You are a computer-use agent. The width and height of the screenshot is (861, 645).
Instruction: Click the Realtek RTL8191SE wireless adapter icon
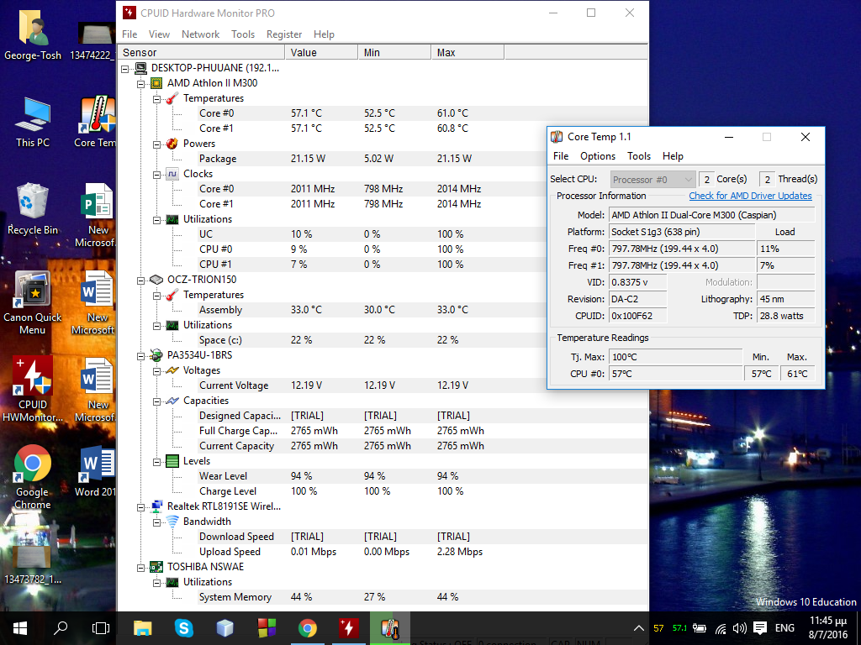coord(156,506)
